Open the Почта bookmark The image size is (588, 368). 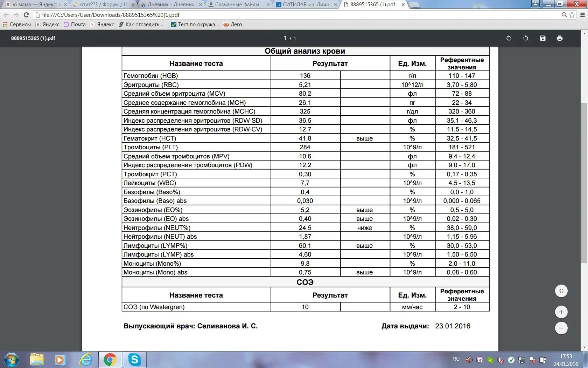pos(75,25)
